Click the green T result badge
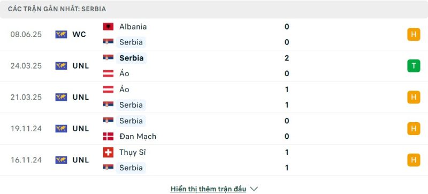Image resolution: width=428 pixels, height=194 pixels. click(x=414, y=66)
